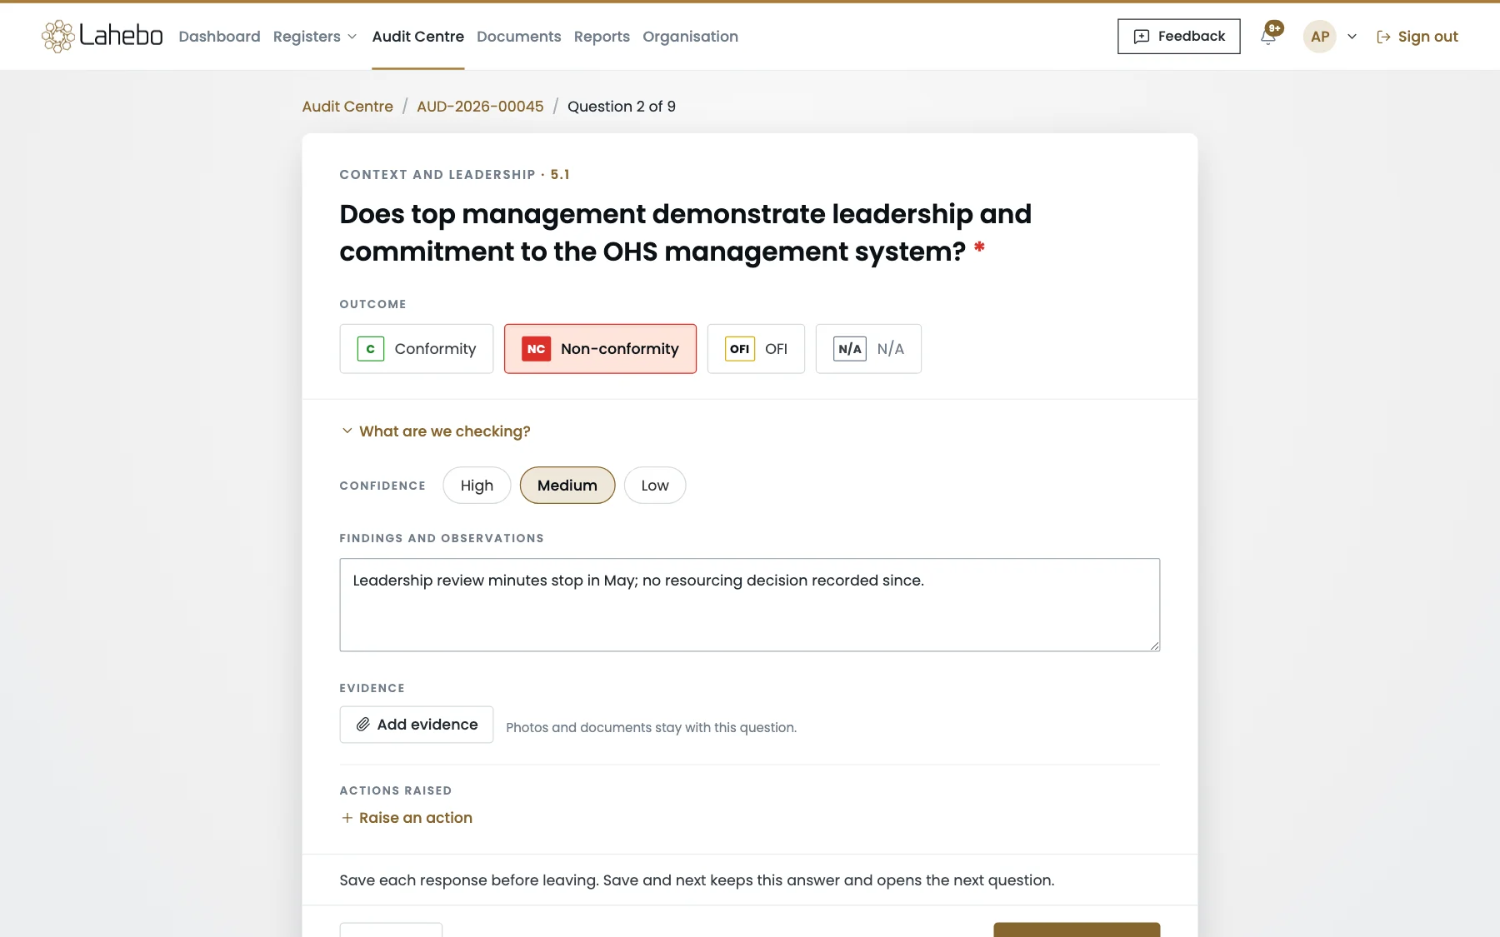The width and height of the screenshot is (1500, 937).
Task: Open the AUD-2026-00045 breadcrumb link
Action: click(x=480, y=107)
